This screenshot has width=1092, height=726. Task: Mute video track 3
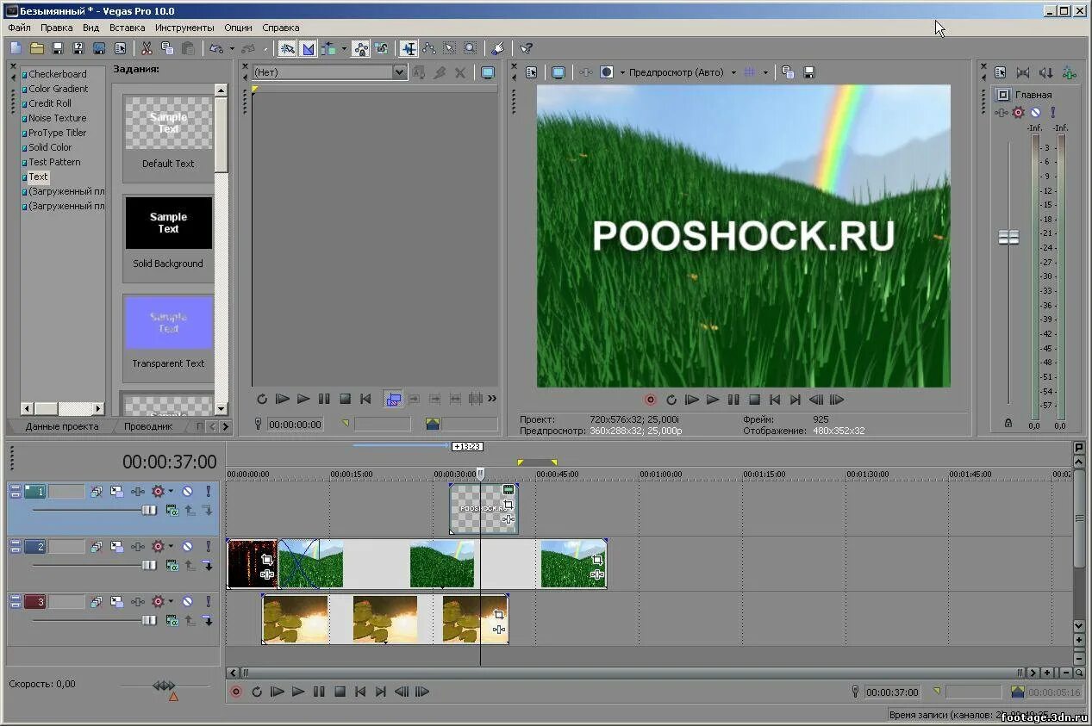pos(186,602)
